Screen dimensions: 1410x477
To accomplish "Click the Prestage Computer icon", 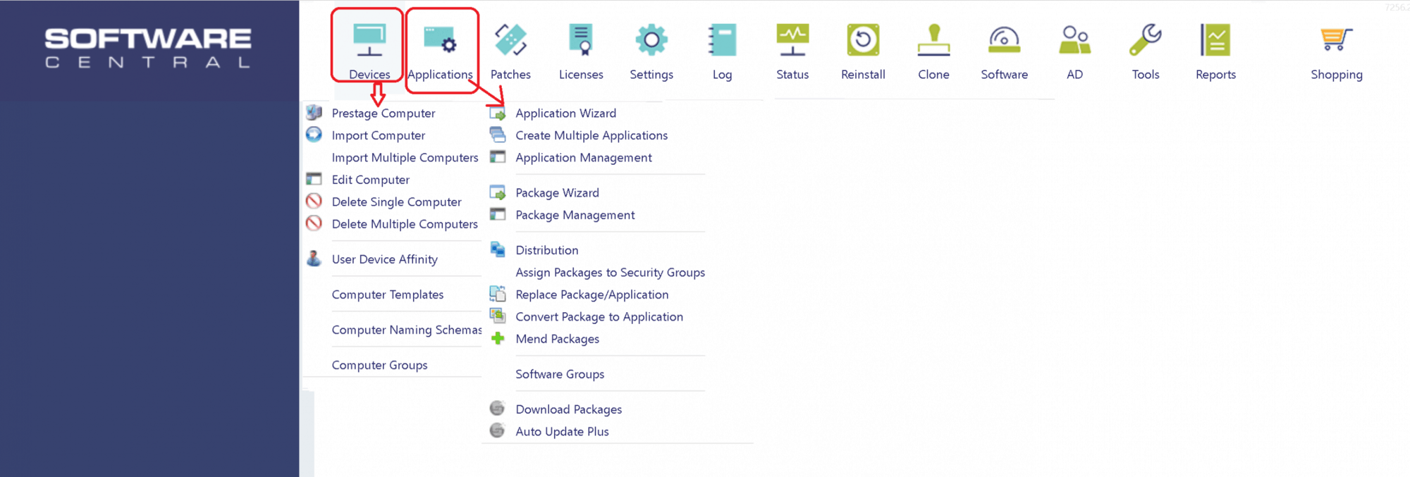I will 314,112.
